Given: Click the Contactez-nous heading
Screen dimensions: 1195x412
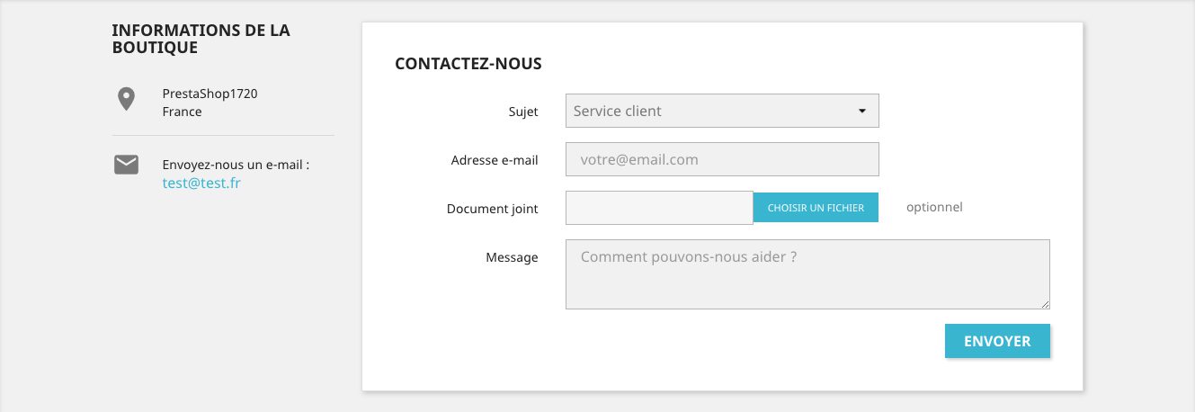Looking at the screenshot, I should tap(468, 64).
